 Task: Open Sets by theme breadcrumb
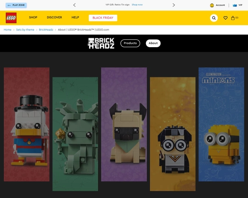tap(25, 30)
